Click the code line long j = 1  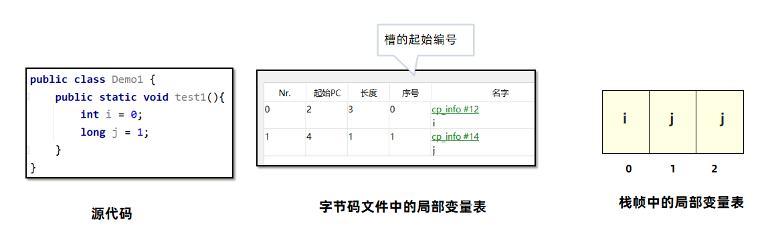(x=114, y=132)
